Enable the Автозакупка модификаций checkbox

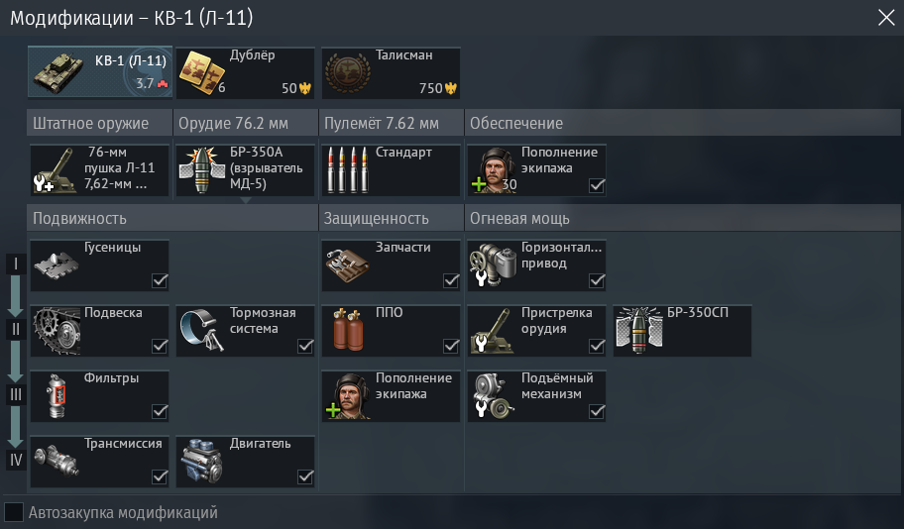14,512
